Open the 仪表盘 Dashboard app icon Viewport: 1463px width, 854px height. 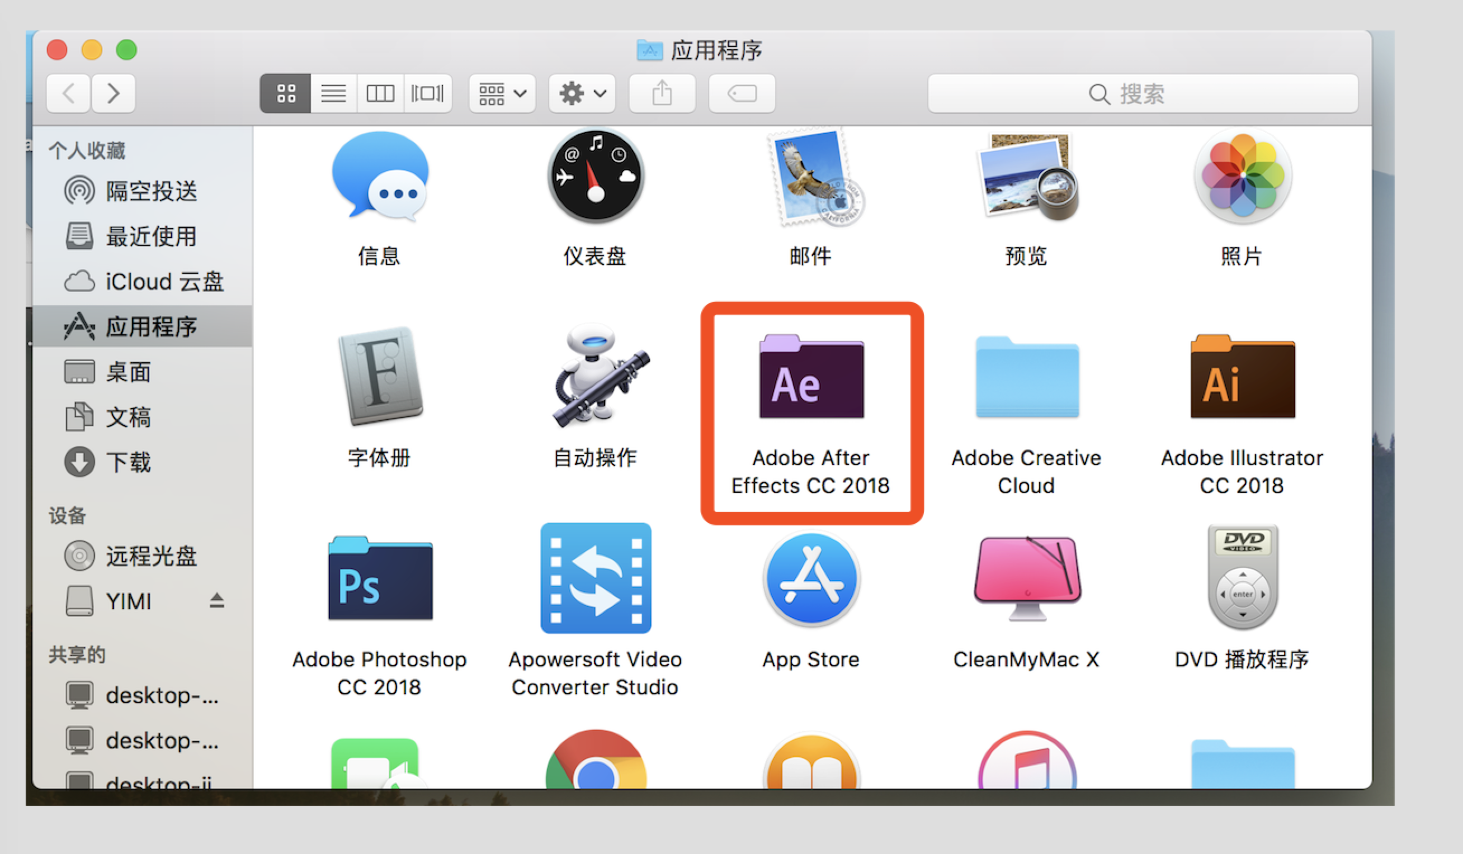pos(596,175)
